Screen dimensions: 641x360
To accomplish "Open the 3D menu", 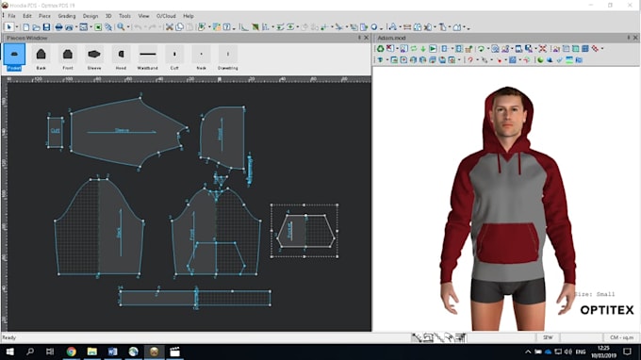I will click(108, 16).
